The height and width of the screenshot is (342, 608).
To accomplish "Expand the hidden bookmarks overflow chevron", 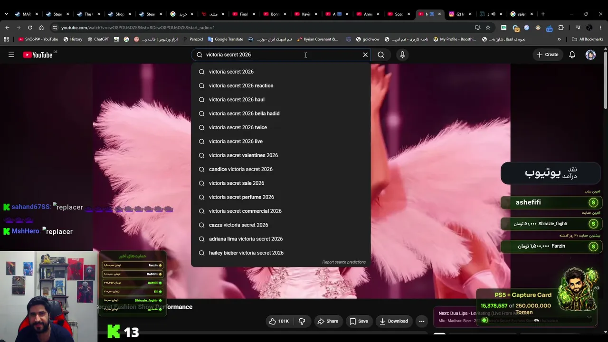I will pyautogui.click(x=559, y=39).
